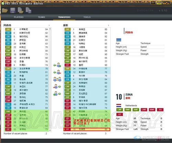Image resolution: width=172 pixels, height=143 pixels.
Task: Click the export files to folder icon
Action: pos(21,10)
